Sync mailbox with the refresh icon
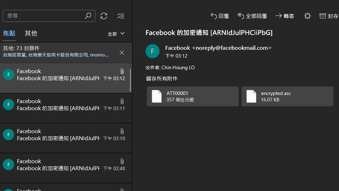This screenshot has width=339, height=191. (104, 16)
